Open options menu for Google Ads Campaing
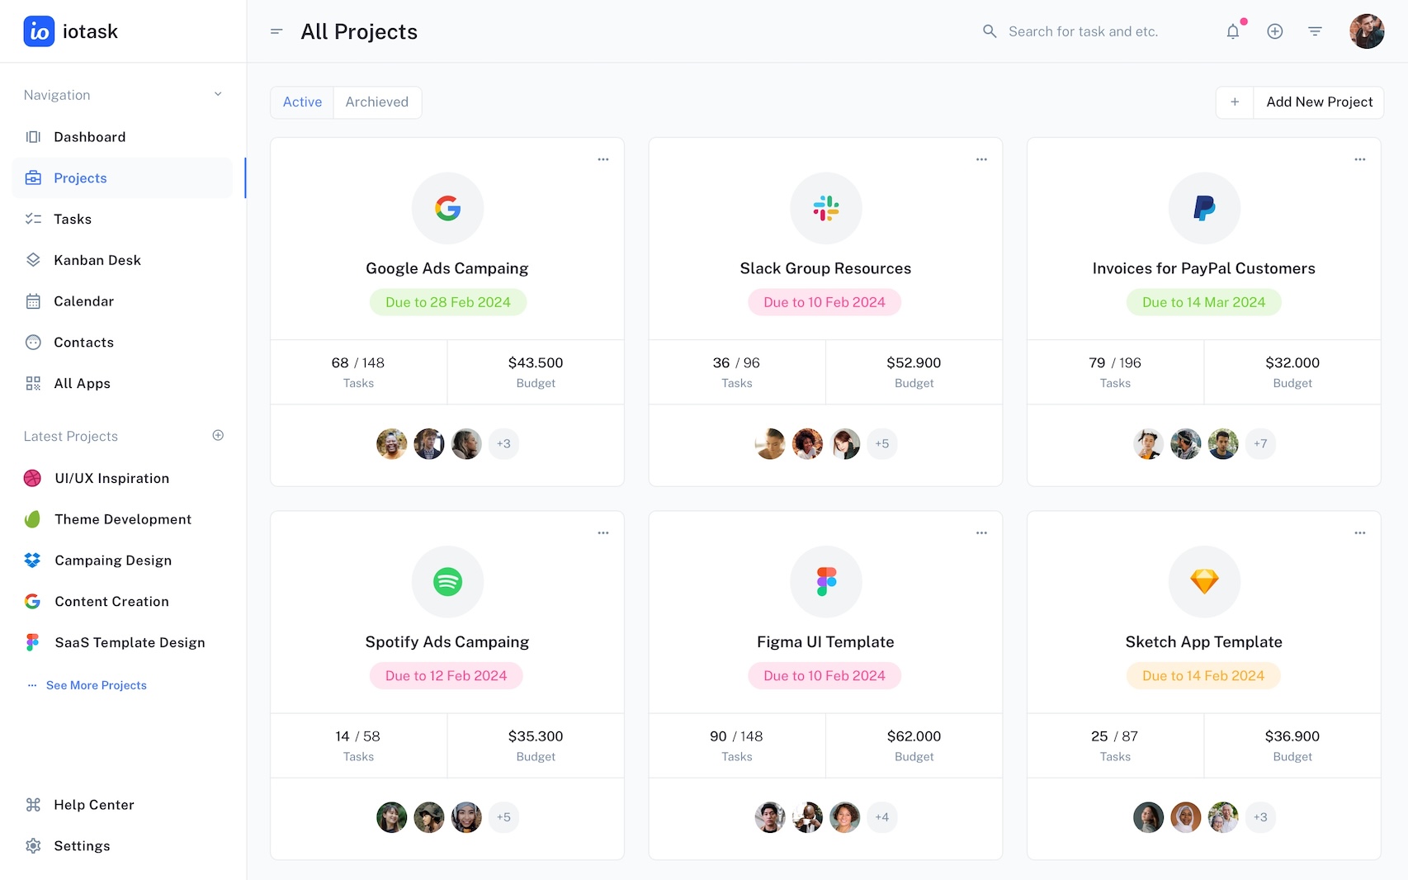The width and height of the screenshot is (1408, 880). (603, 159)
